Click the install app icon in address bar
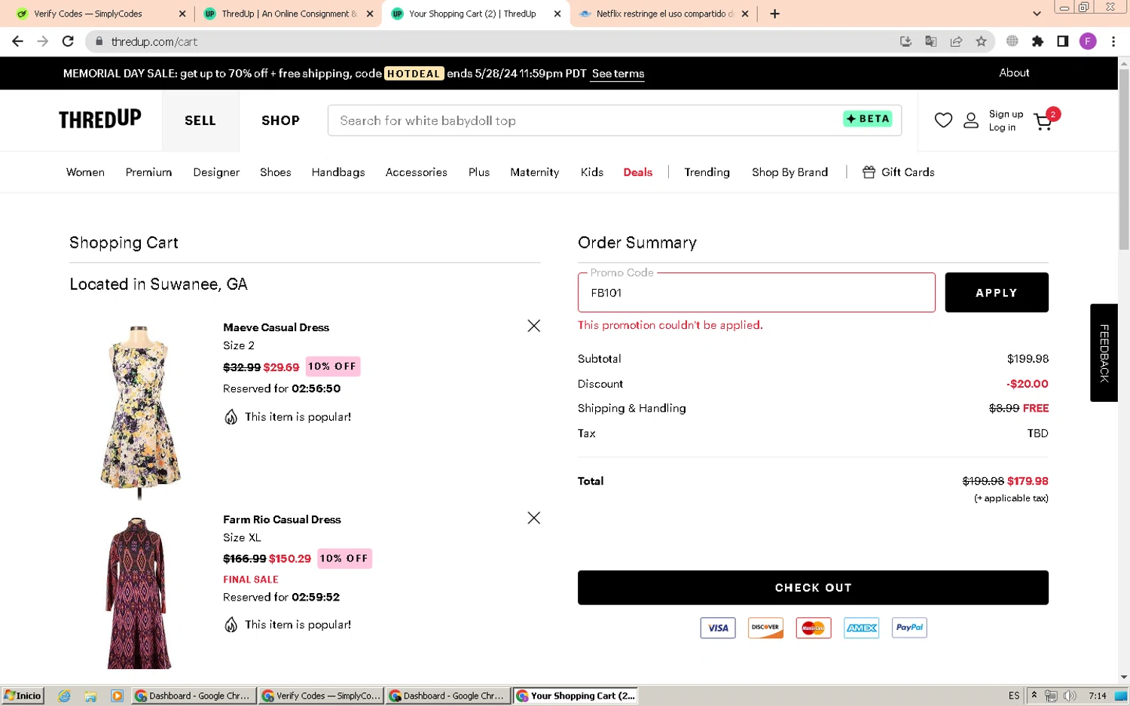 tap(906, 41)
